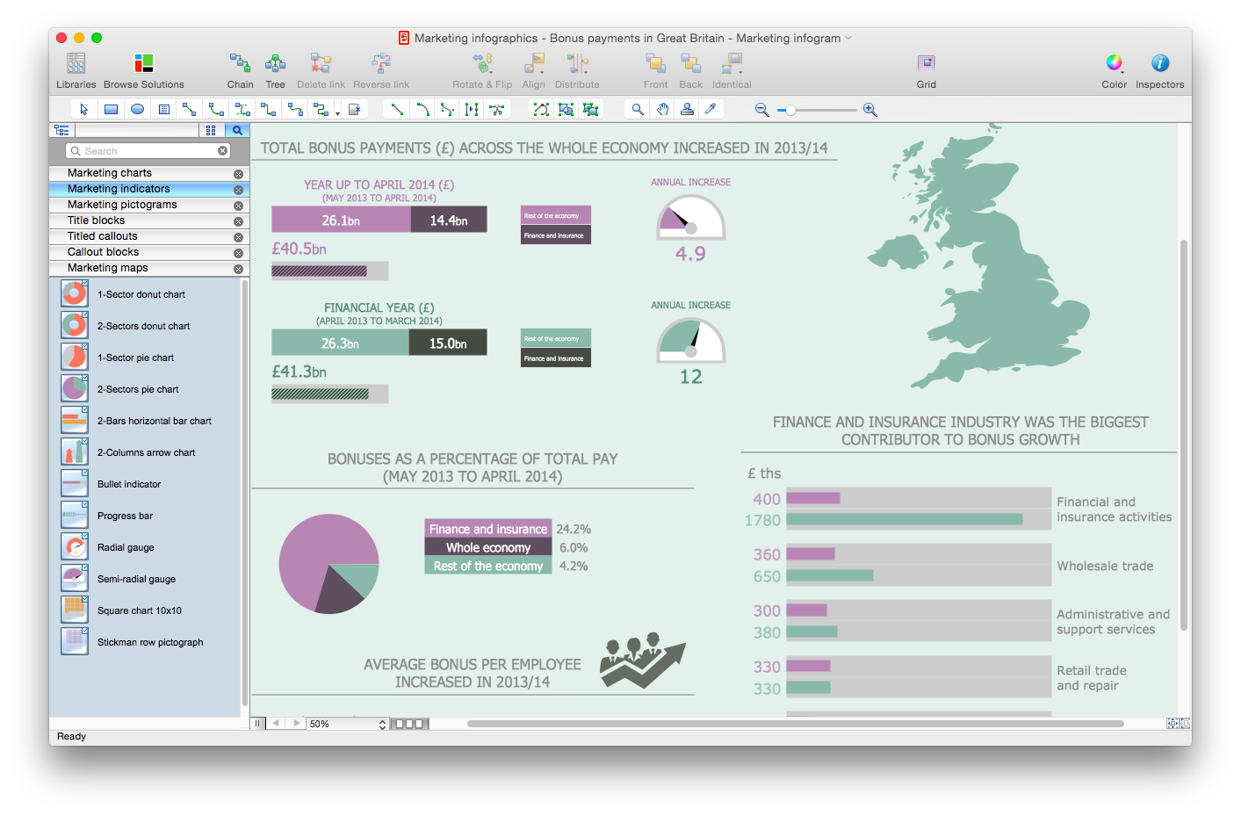Select the Marketing charts library
Viewport: 1241px width, 816px height.
tap(110, 173)
